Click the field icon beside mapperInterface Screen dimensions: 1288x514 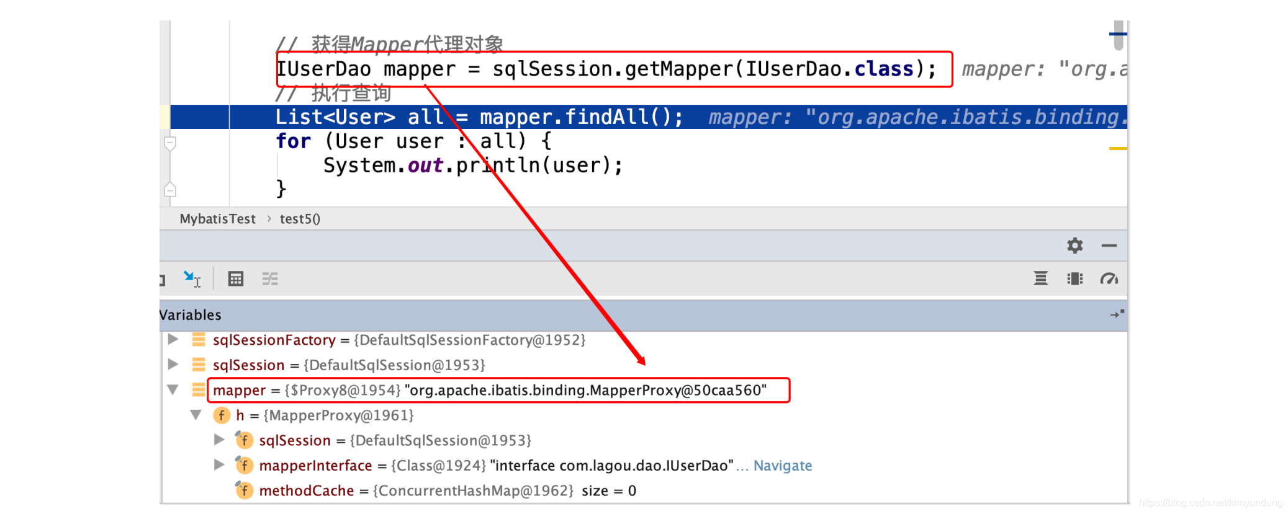click(244, 465)
